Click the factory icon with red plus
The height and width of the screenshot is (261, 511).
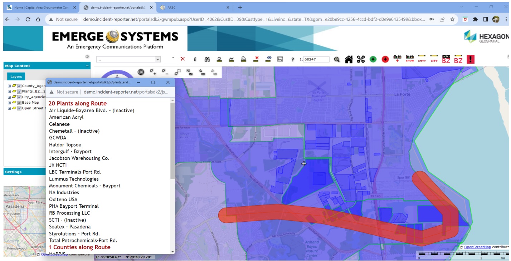(x=398, y=59)
